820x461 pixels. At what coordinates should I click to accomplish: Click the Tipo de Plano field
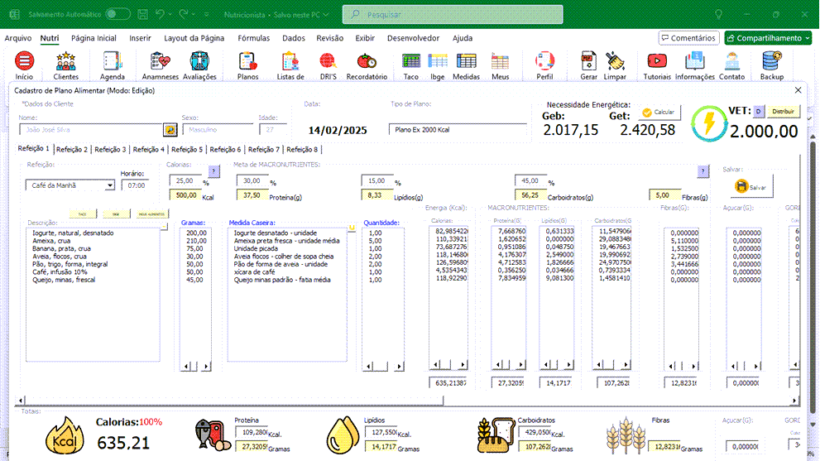(x=457, y=130)
